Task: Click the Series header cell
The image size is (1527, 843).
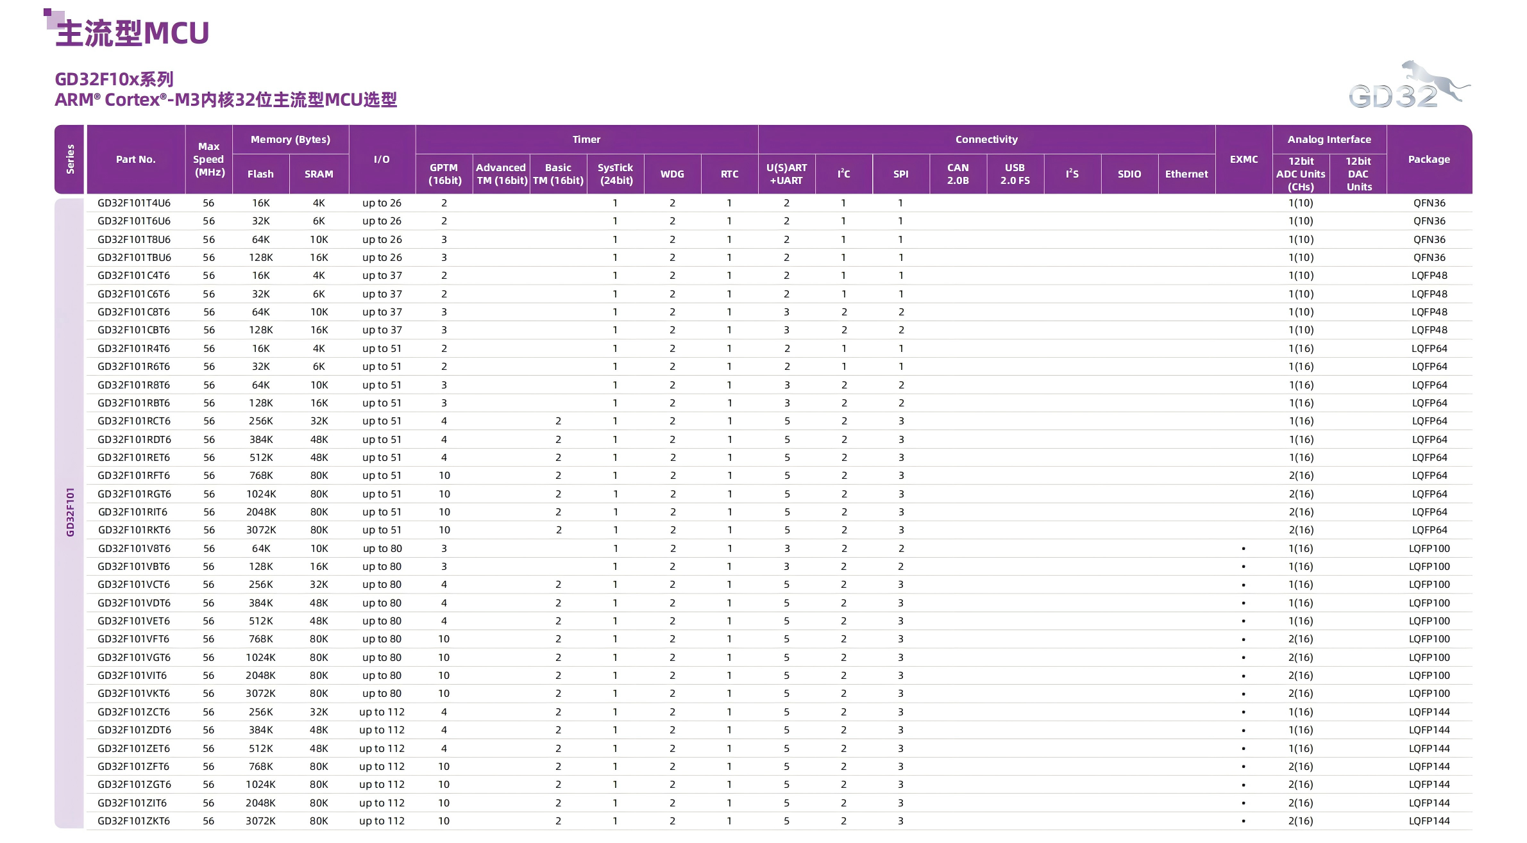Action: 70,160
